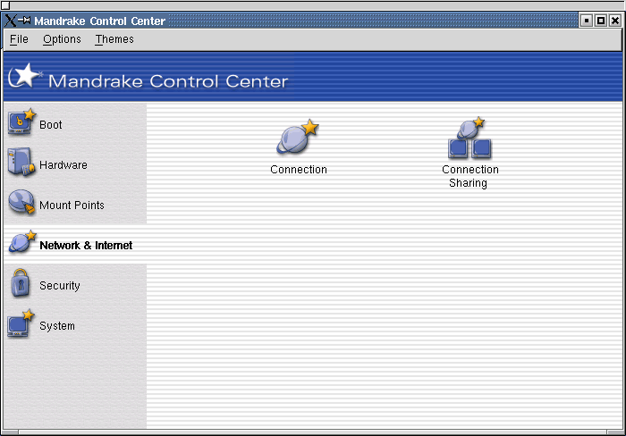Click the Mandrake star logo in banner
This screenshot has height=436, width=626.
tap(25, 75)
